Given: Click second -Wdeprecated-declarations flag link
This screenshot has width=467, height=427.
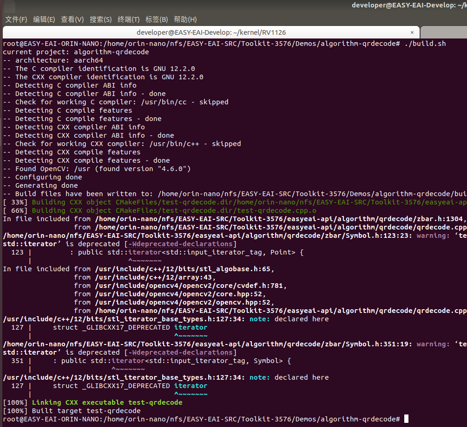Looking at the screenshot, I should (x=180, y=352).
